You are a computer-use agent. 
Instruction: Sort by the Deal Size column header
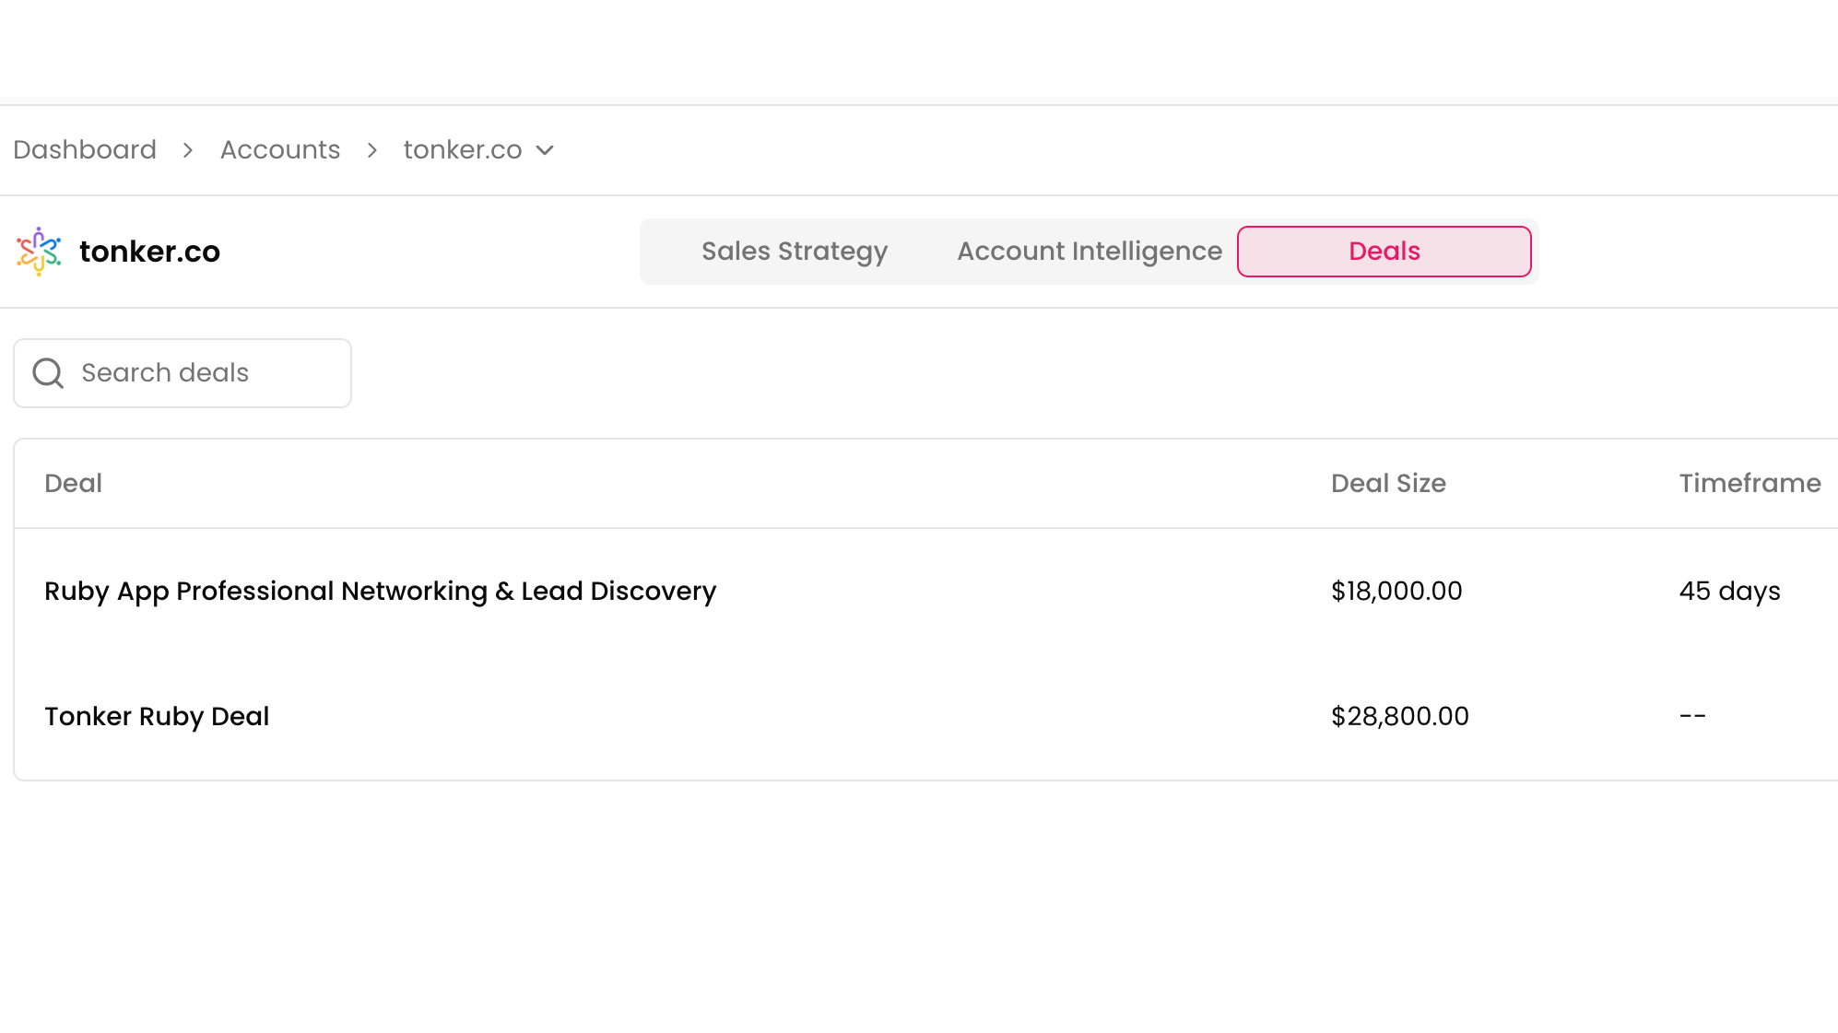(x=1388, y=484)
